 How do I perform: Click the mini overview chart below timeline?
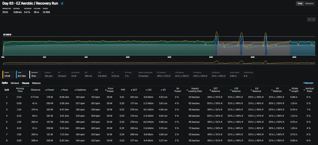(159, 63)
